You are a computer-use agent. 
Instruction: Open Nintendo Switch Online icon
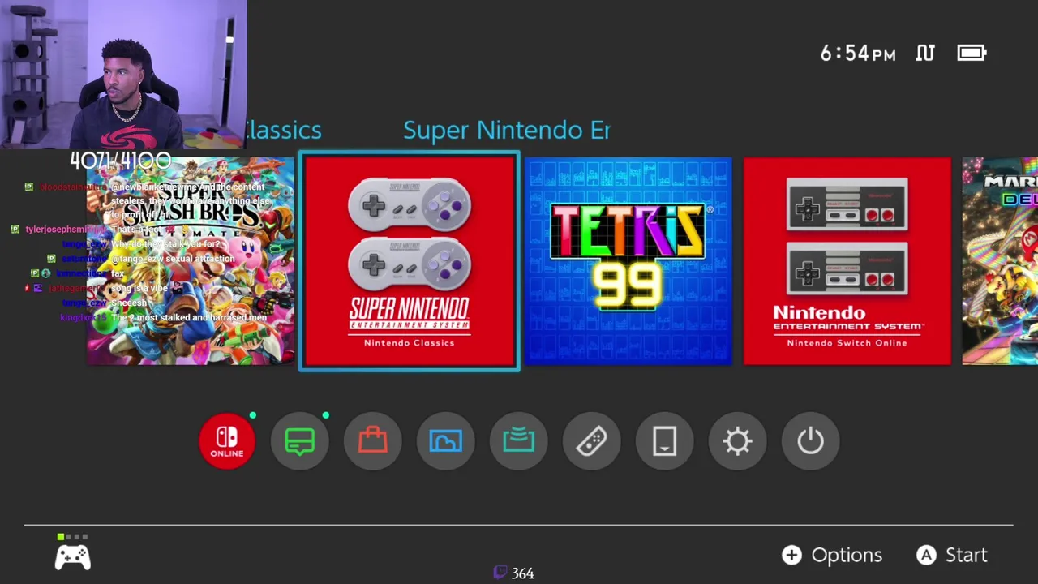[227, 440]
